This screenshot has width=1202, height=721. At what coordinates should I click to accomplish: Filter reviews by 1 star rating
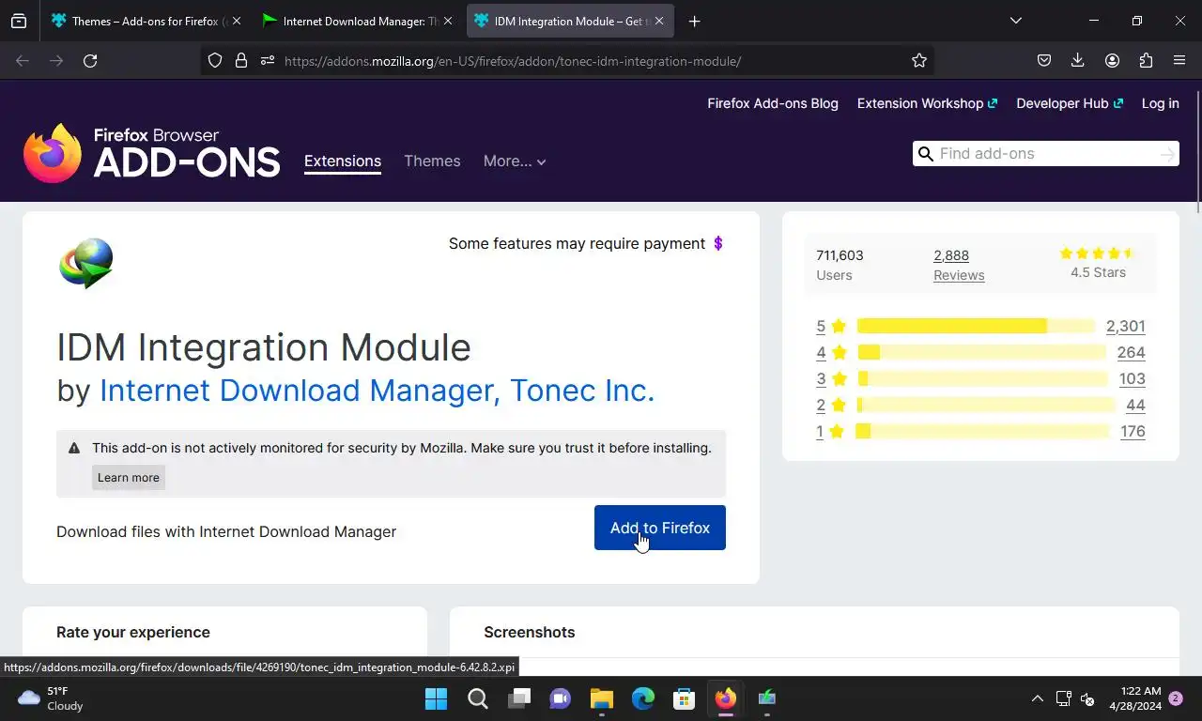(x=831, y=432)
